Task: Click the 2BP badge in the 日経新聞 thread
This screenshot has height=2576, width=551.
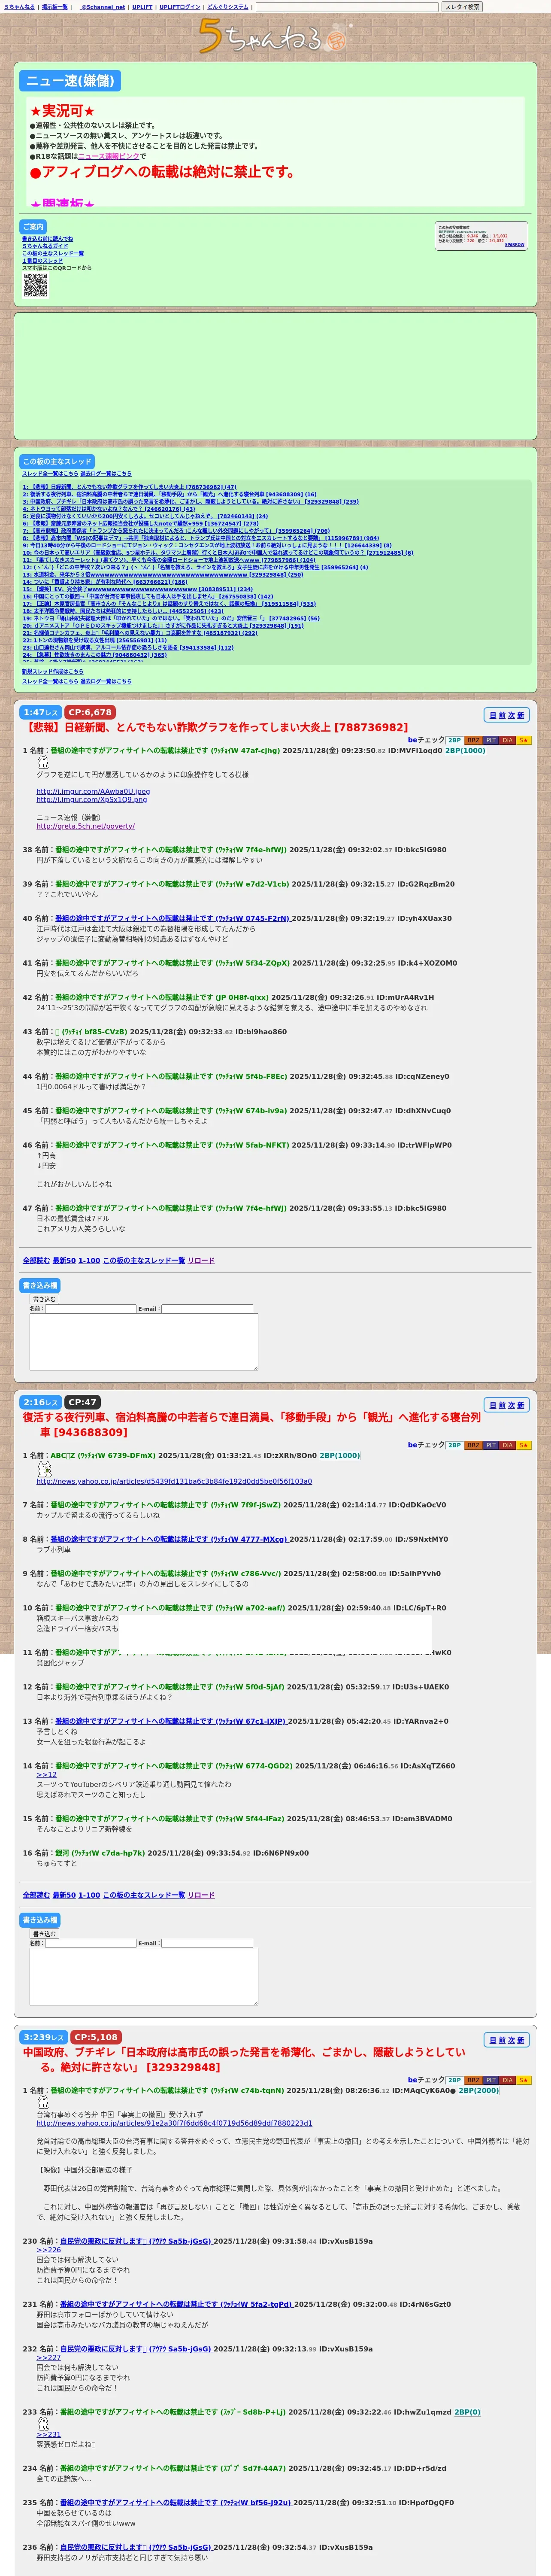Action: coord(454,740)
